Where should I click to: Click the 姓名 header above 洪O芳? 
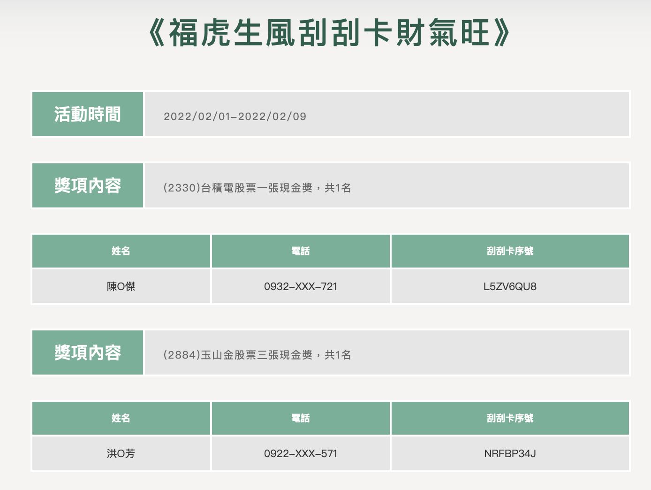[121, 418]
